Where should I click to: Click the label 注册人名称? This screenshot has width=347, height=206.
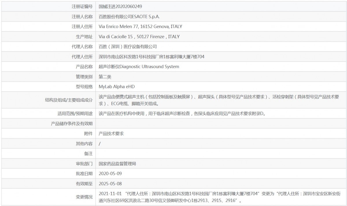(x=82, y=16)
